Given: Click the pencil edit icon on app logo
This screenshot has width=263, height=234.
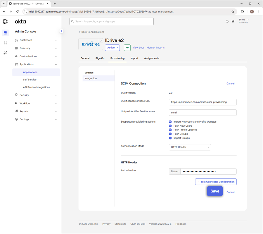Looking at the screenshot, I should pos(101,41).
